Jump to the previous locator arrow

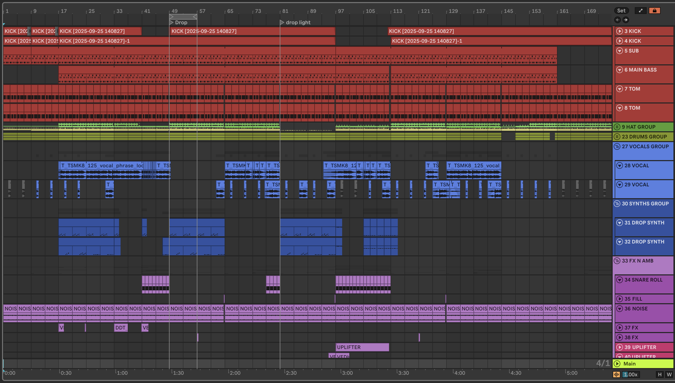click(x=617, y=20)
